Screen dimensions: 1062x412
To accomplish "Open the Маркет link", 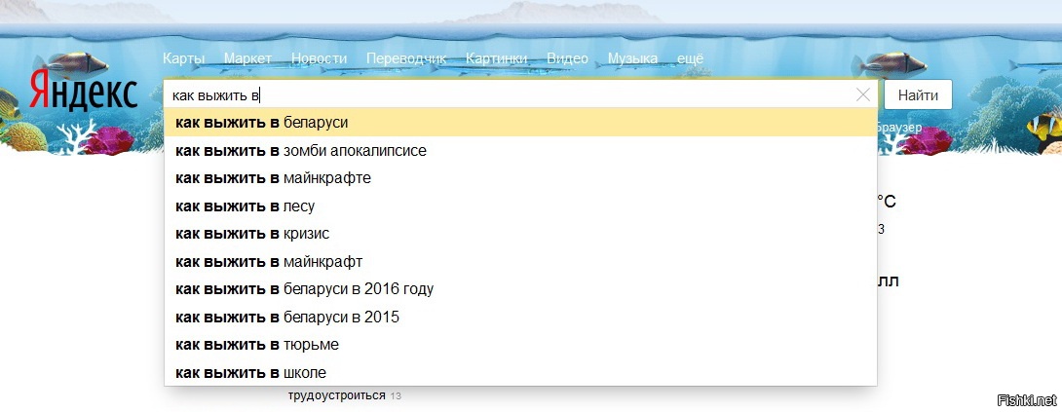I will [x=247, y=58].
